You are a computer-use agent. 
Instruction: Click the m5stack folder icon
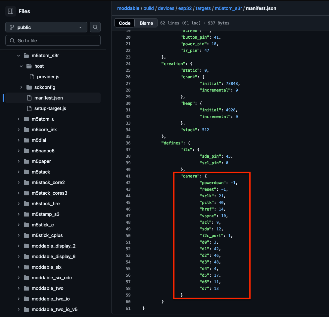click(26, 172)
